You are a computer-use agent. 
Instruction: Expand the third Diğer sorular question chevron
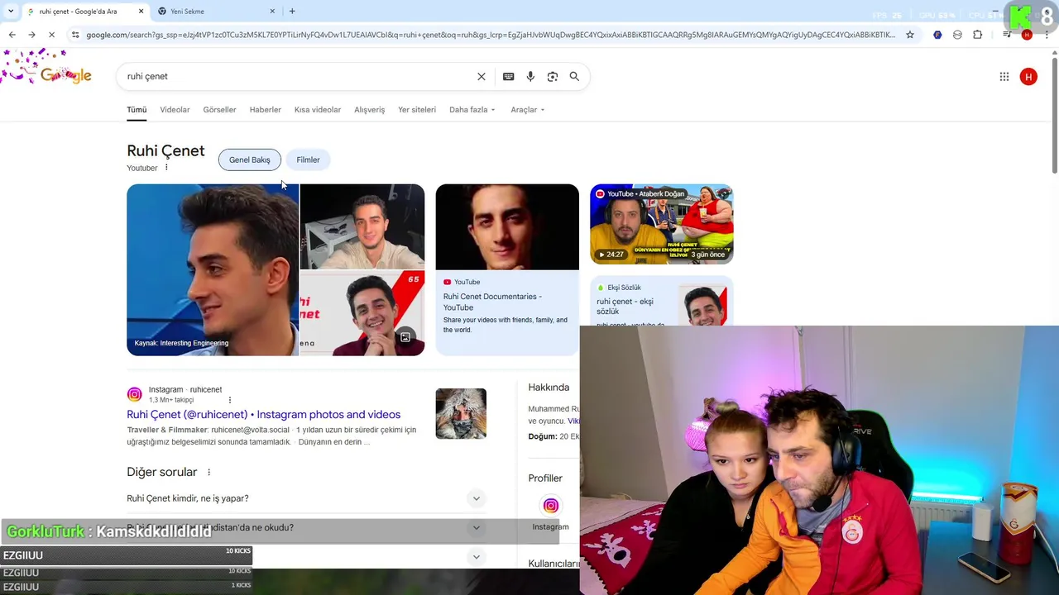tap(476, 557)
